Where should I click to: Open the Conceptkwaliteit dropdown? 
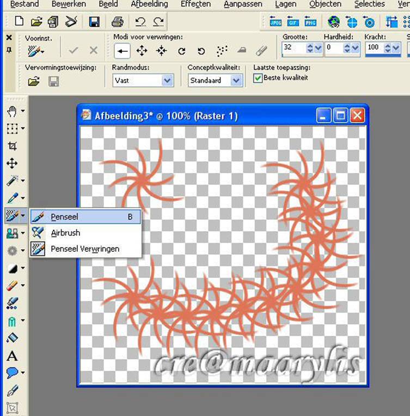pyautogui.click(x=236, y=80)
